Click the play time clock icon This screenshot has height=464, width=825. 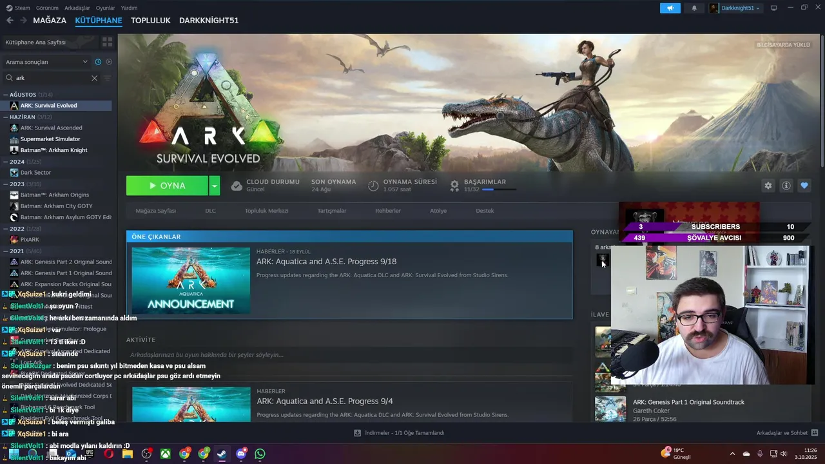(x=373, y=186)
